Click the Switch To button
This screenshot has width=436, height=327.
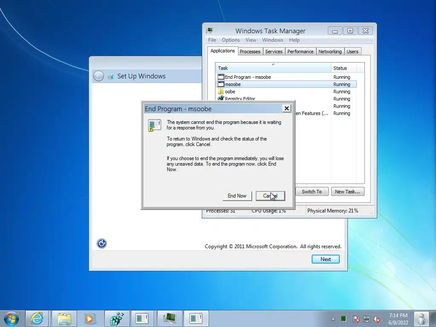(312, 192)
